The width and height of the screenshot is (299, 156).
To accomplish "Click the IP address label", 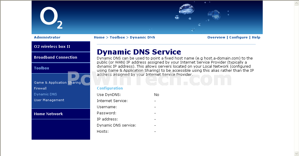I will tap(107, 119).
